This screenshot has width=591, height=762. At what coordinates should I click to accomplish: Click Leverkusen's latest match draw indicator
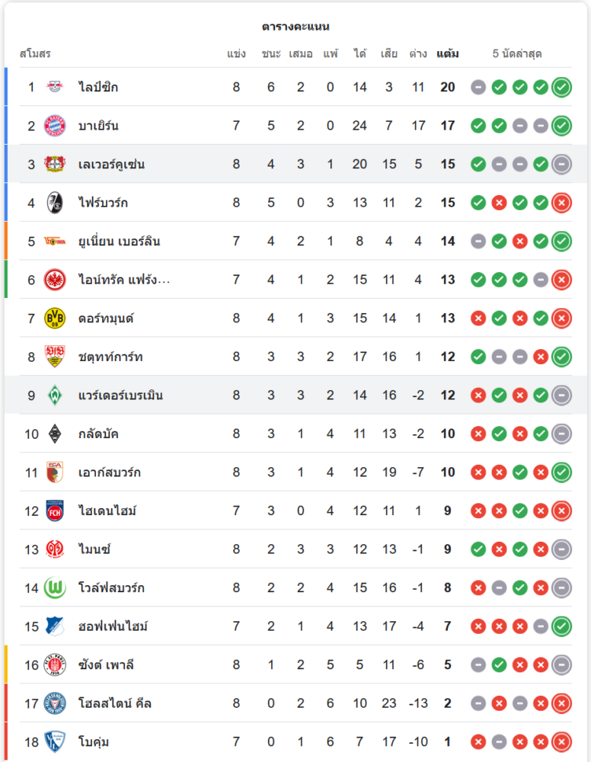561,164
